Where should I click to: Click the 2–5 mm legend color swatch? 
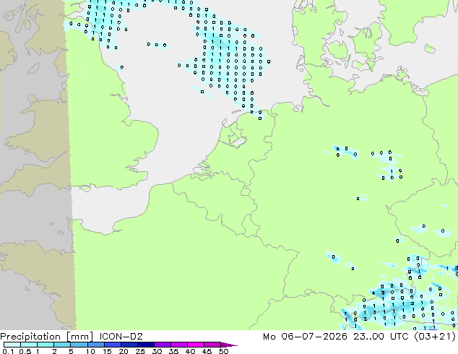click(x=62, y=345)
